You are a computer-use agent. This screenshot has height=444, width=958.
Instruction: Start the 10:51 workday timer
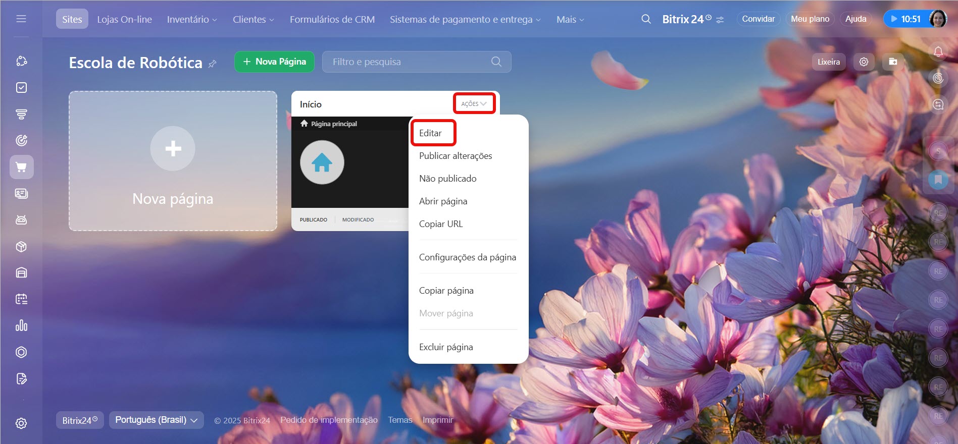click(x=905, y=19)
